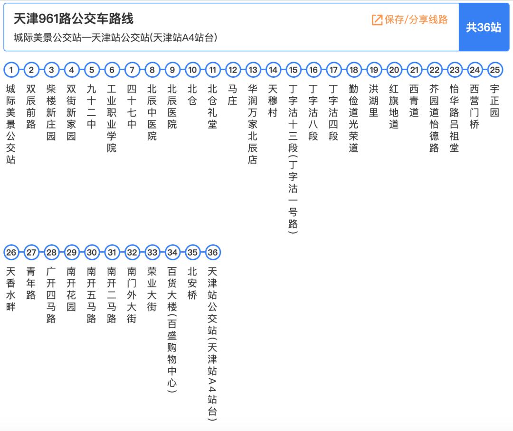Open the 芥园道怡德路 stop name
Image resolution: width=513 pixels, height=431 pixels.
[x=434, y=118]
